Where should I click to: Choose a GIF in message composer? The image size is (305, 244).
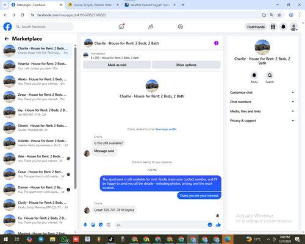click(109, 224)
